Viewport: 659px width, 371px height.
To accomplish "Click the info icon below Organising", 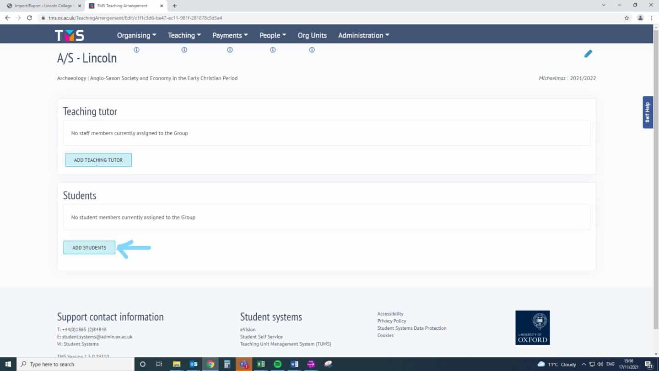I will pyautogui.click(x=136, y=50).
